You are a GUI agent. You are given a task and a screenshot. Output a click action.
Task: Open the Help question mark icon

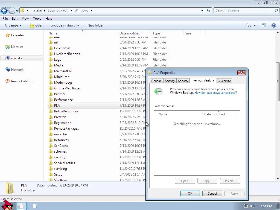pos(273,25)
